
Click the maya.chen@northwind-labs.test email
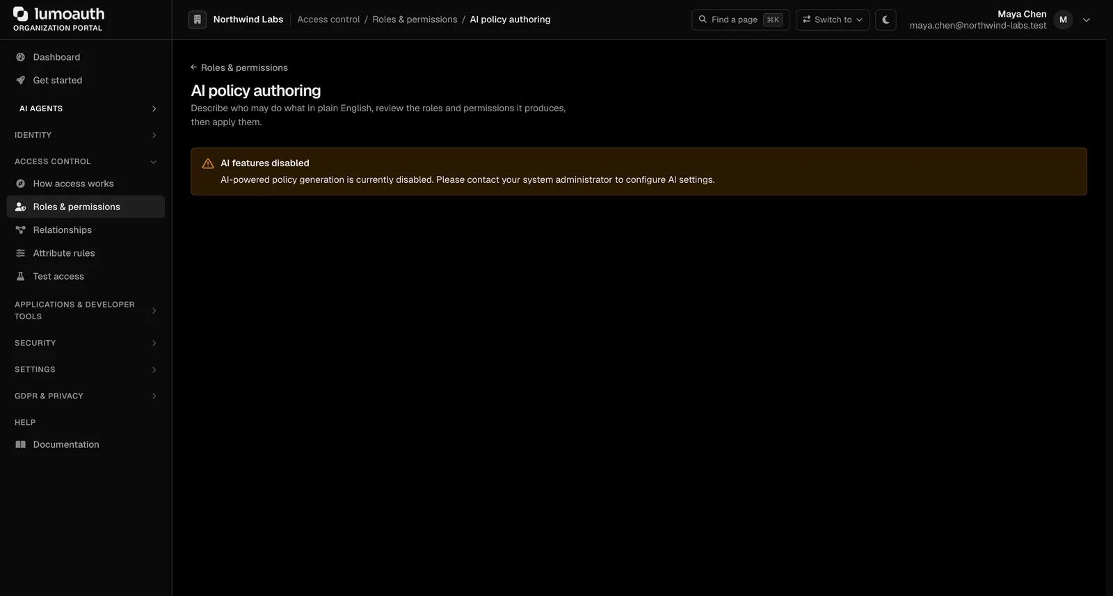coord(978,26)
